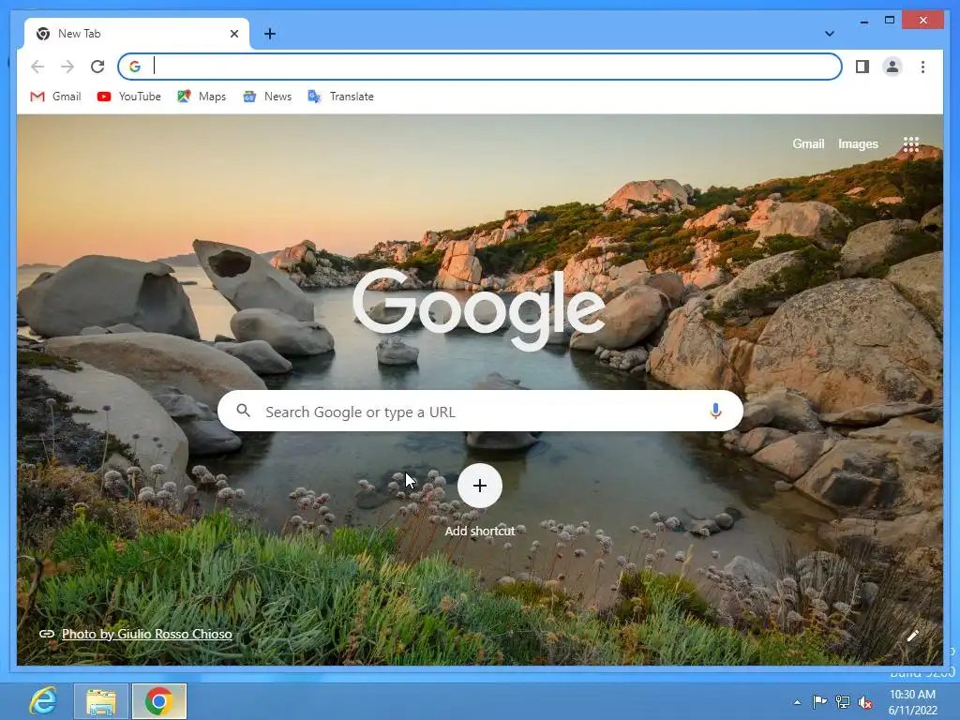Click the search magnifier icon
This screenshot has width=960, height=720.
(x=243, y=411)
